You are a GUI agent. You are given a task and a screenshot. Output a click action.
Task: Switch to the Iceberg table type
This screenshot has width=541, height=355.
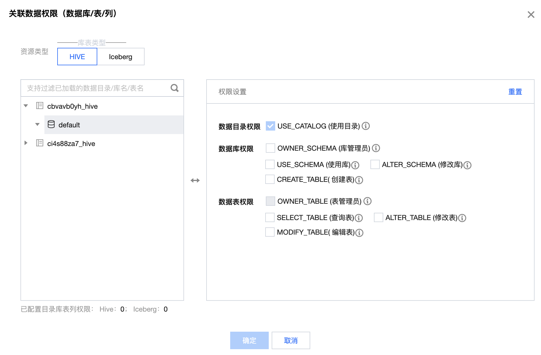coord(121,57)
